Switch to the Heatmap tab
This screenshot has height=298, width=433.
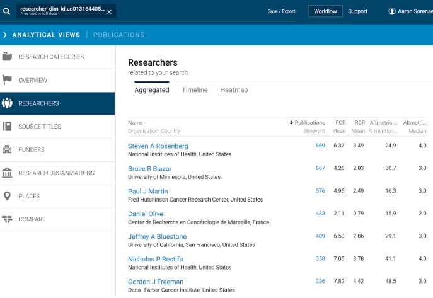pos(234,90)
